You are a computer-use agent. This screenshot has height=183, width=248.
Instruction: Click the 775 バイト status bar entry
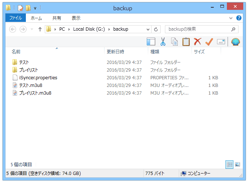155,174
